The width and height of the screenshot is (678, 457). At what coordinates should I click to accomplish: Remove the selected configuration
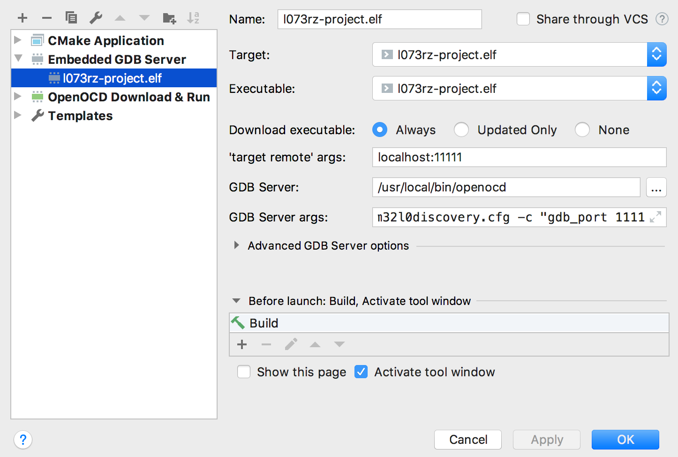pos(47,18)
